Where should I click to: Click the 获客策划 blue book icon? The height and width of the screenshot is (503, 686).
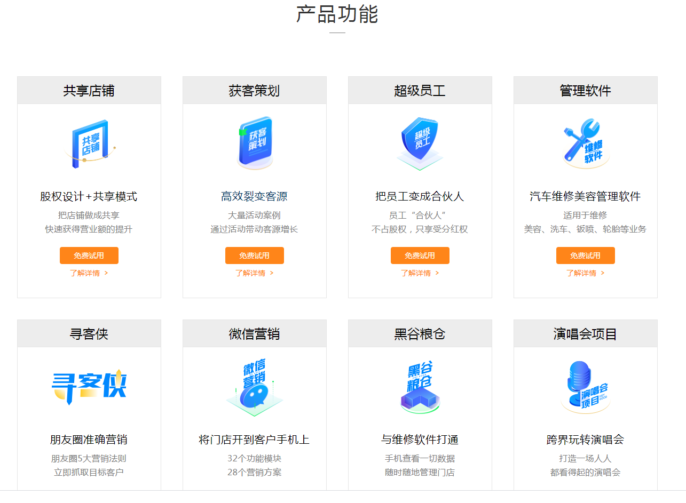coord(255,143)
